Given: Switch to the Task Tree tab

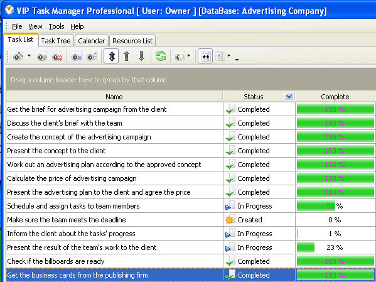Looking at the screenshot, I should [56, 41].
